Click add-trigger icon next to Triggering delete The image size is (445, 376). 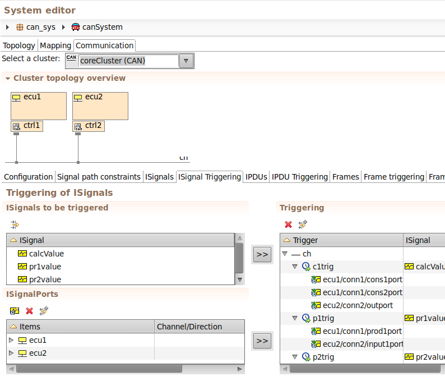pyautogui.click(x=303, y=224)
